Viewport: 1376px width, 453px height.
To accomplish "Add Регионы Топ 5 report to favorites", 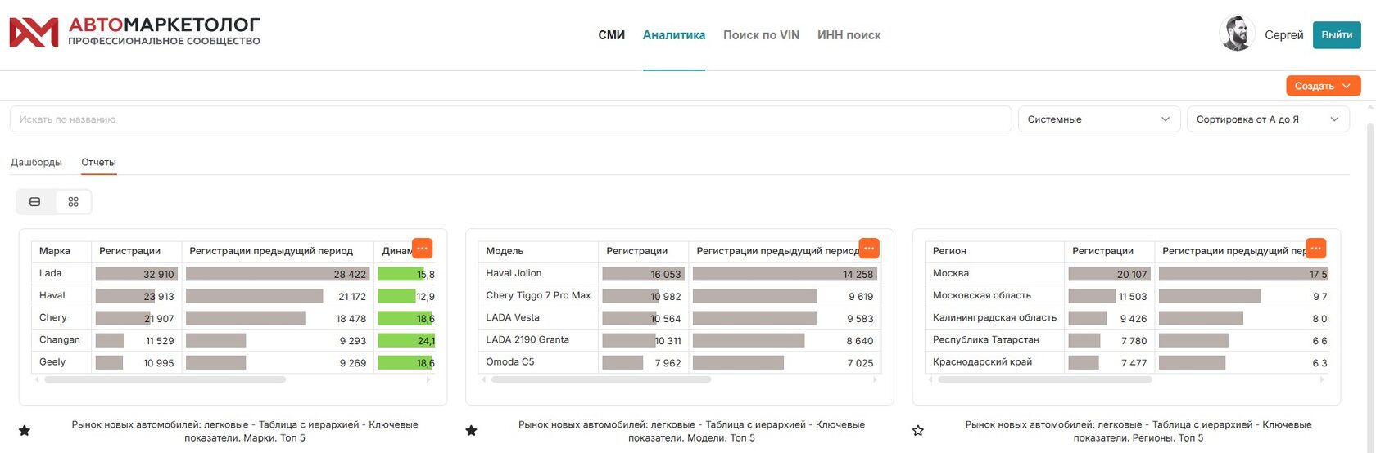I will point(918,430).
